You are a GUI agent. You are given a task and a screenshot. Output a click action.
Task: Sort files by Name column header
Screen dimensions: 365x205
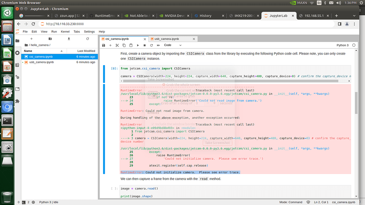pos(28,51)
